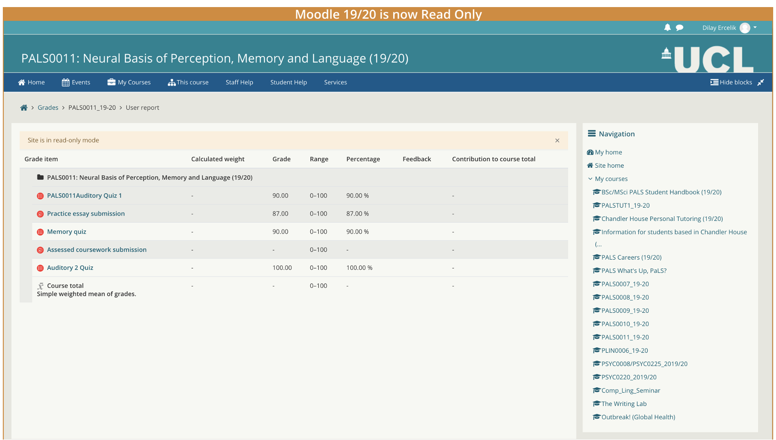This screenshot has height=440, width=776.
Task: Open Site home in Navigation
Action: pyautogui.click(x=609, y=165)
